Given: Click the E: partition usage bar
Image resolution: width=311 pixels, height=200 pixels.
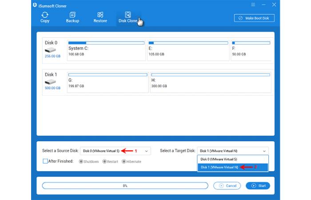Looking at the screenshot, I should [188, 43].
